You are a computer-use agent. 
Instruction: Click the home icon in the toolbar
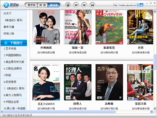(x=68, y=5)
